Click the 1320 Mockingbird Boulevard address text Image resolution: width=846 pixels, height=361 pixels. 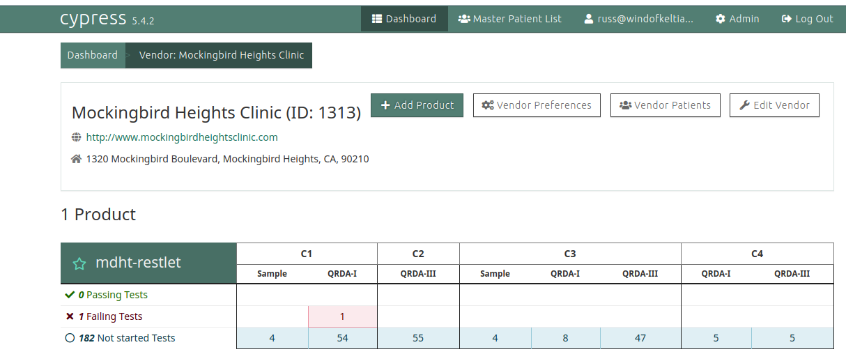tap(227, 159)
